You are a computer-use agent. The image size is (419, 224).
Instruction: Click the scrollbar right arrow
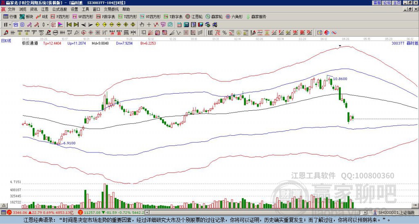pos(365,213)
